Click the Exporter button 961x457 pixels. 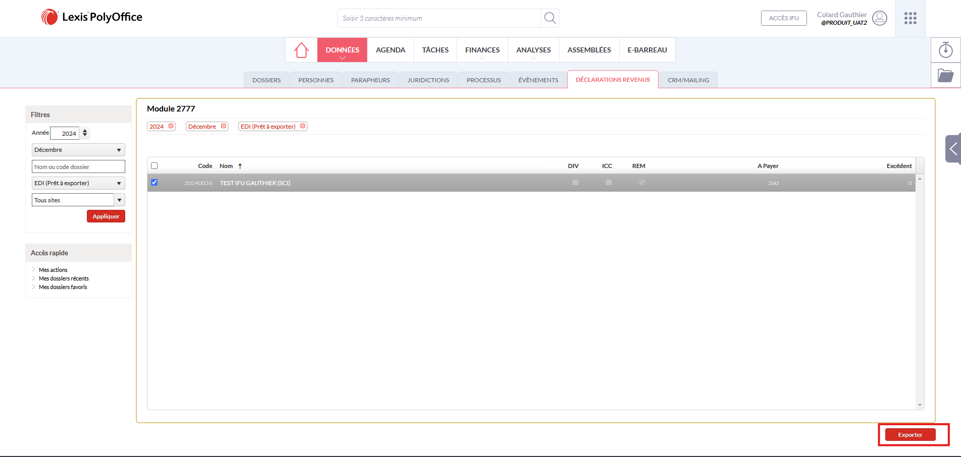click(x=910, y=435)
